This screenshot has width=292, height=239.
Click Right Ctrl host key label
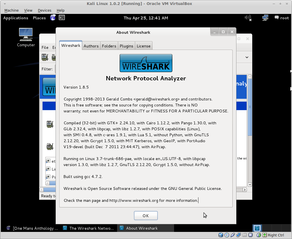coord(276,235)
